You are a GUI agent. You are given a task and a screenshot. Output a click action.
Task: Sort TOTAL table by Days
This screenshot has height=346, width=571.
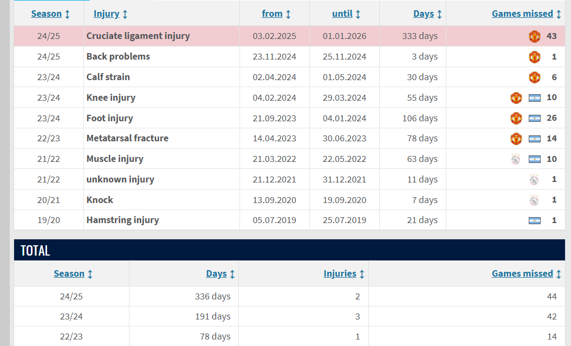[220, 273]
